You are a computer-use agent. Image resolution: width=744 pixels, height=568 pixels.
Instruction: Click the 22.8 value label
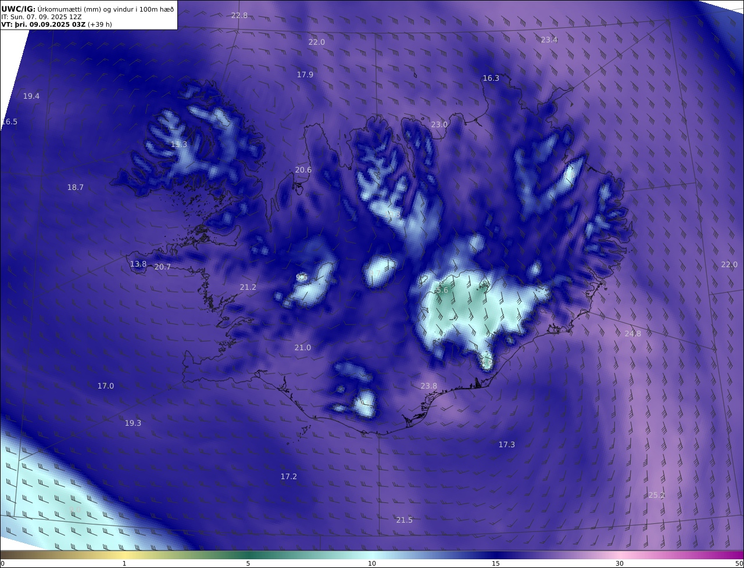(239, 15)
